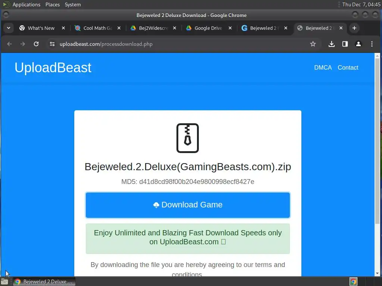
Task: Open the DMCA link
Action: click(323, 68)
